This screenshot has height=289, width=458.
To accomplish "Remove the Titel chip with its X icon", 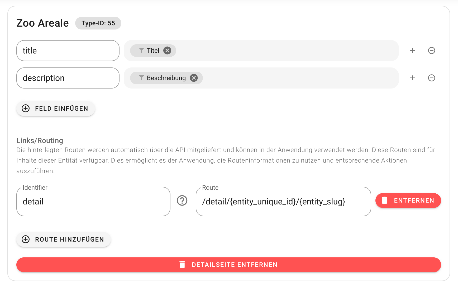I will pos(167,50).
